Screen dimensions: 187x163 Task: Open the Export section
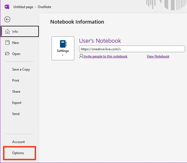[x=17, y=103]
